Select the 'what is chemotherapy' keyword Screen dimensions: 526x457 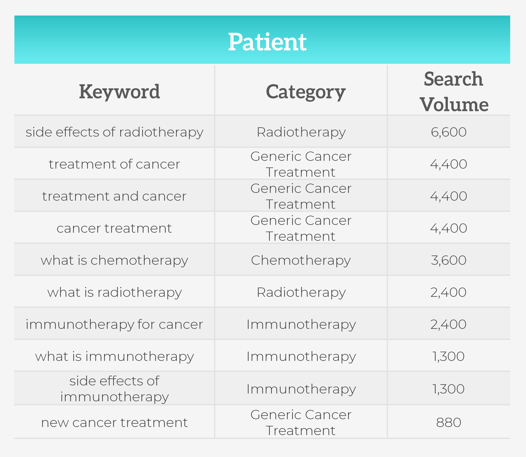[114, 260]
